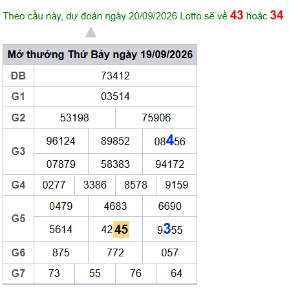The height and width of the screenshot is (288, 289).
Task: Select the ĐB prize result 73412
Action: pyautogui.click(x=115, y=76)
